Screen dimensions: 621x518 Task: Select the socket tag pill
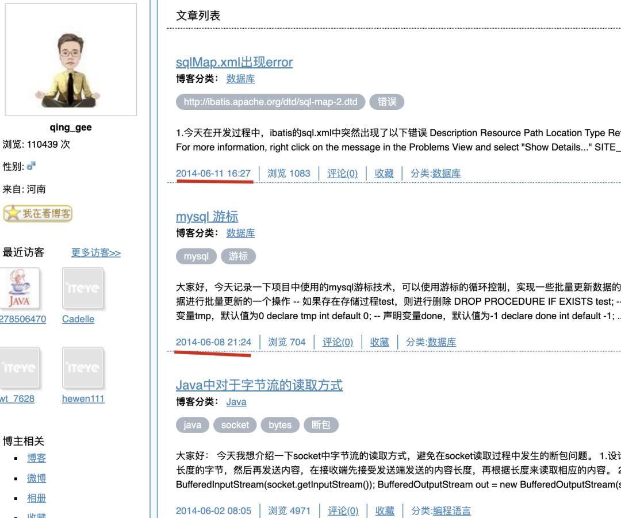(x=235, y=425)
